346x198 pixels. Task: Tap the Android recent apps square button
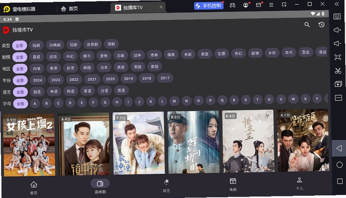click(x=340, y=181)
